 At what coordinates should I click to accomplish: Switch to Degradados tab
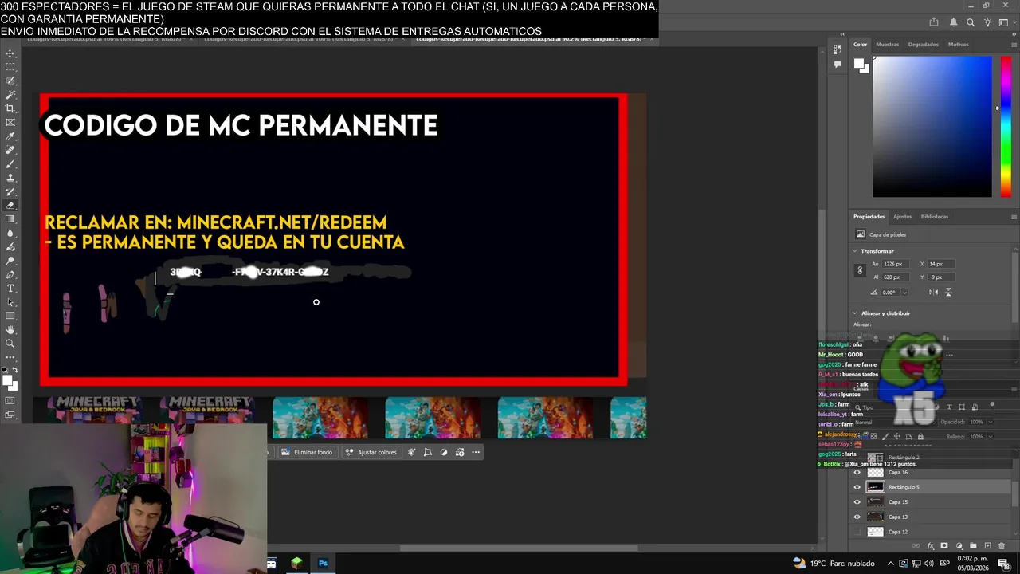click(923, 45)
